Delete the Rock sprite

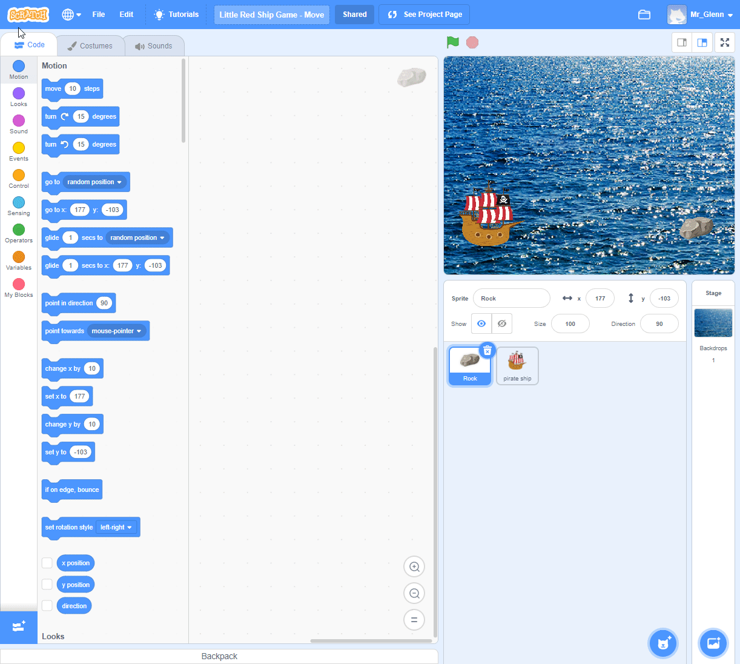(x=487, y=351)
